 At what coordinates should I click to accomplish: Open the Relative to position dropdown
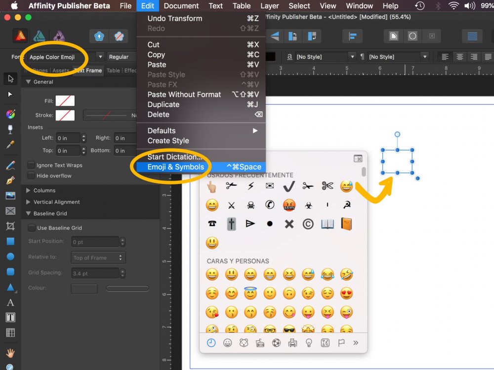tap(98, 257)
